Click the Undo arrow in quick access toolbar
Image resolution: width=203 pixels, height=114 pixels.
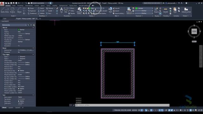pos(19,3)
